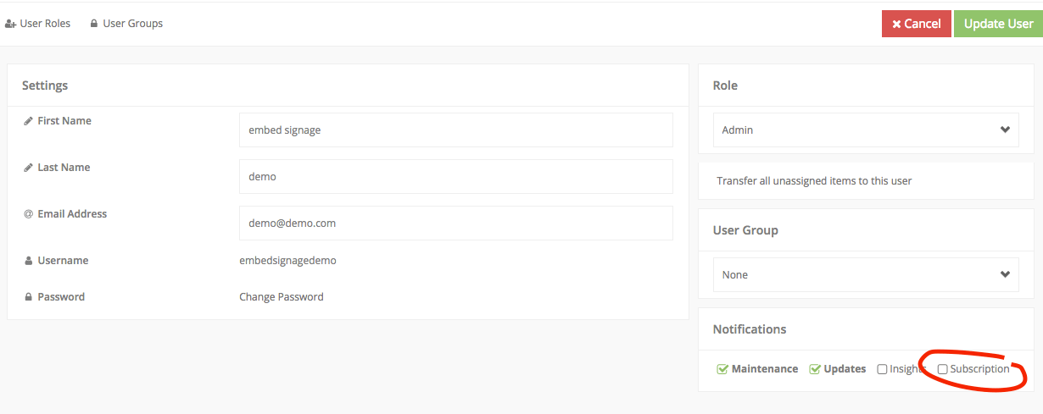Screen dimensions: 1043x414
Task: Uncheck the Maintenance notification checkbox
Action: [722, 369]
